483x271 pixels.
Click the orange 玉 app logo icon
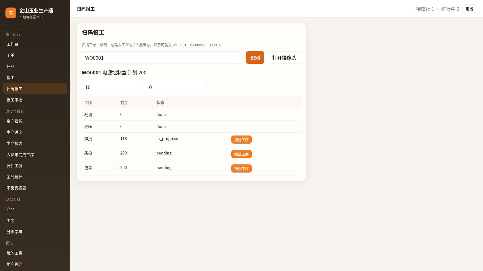tap(11, 13)
